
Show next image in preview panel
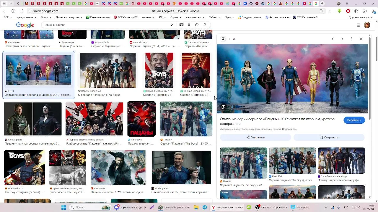(x=342, y=39)
